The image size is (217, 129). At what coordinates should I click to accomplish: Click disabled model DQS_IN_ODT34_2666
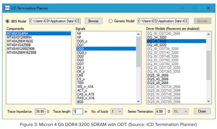(x=176, y=87)
